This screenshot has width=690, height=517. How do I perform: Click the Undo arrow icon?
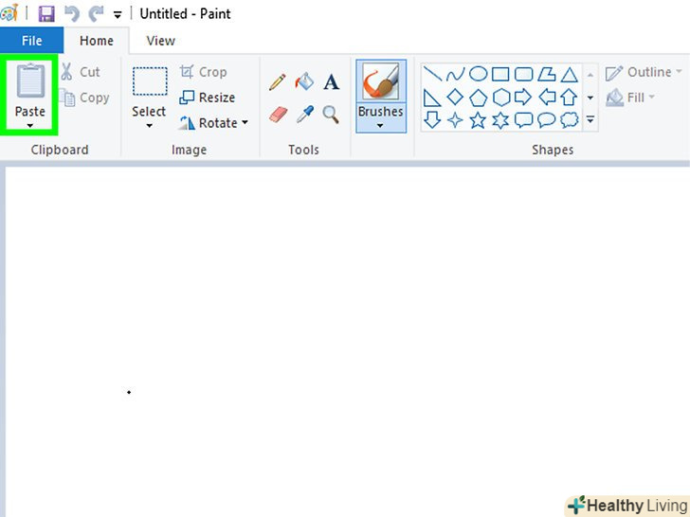pyautogui.click(x=72, y=13)
